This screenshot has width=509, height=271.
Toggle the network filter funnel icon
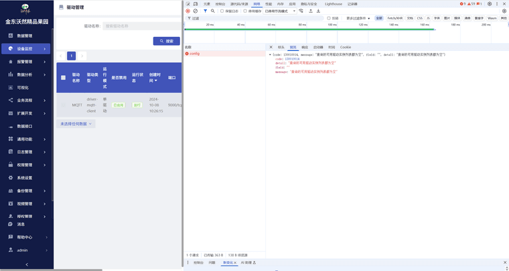pyautogui.click(x=205, y=11)
